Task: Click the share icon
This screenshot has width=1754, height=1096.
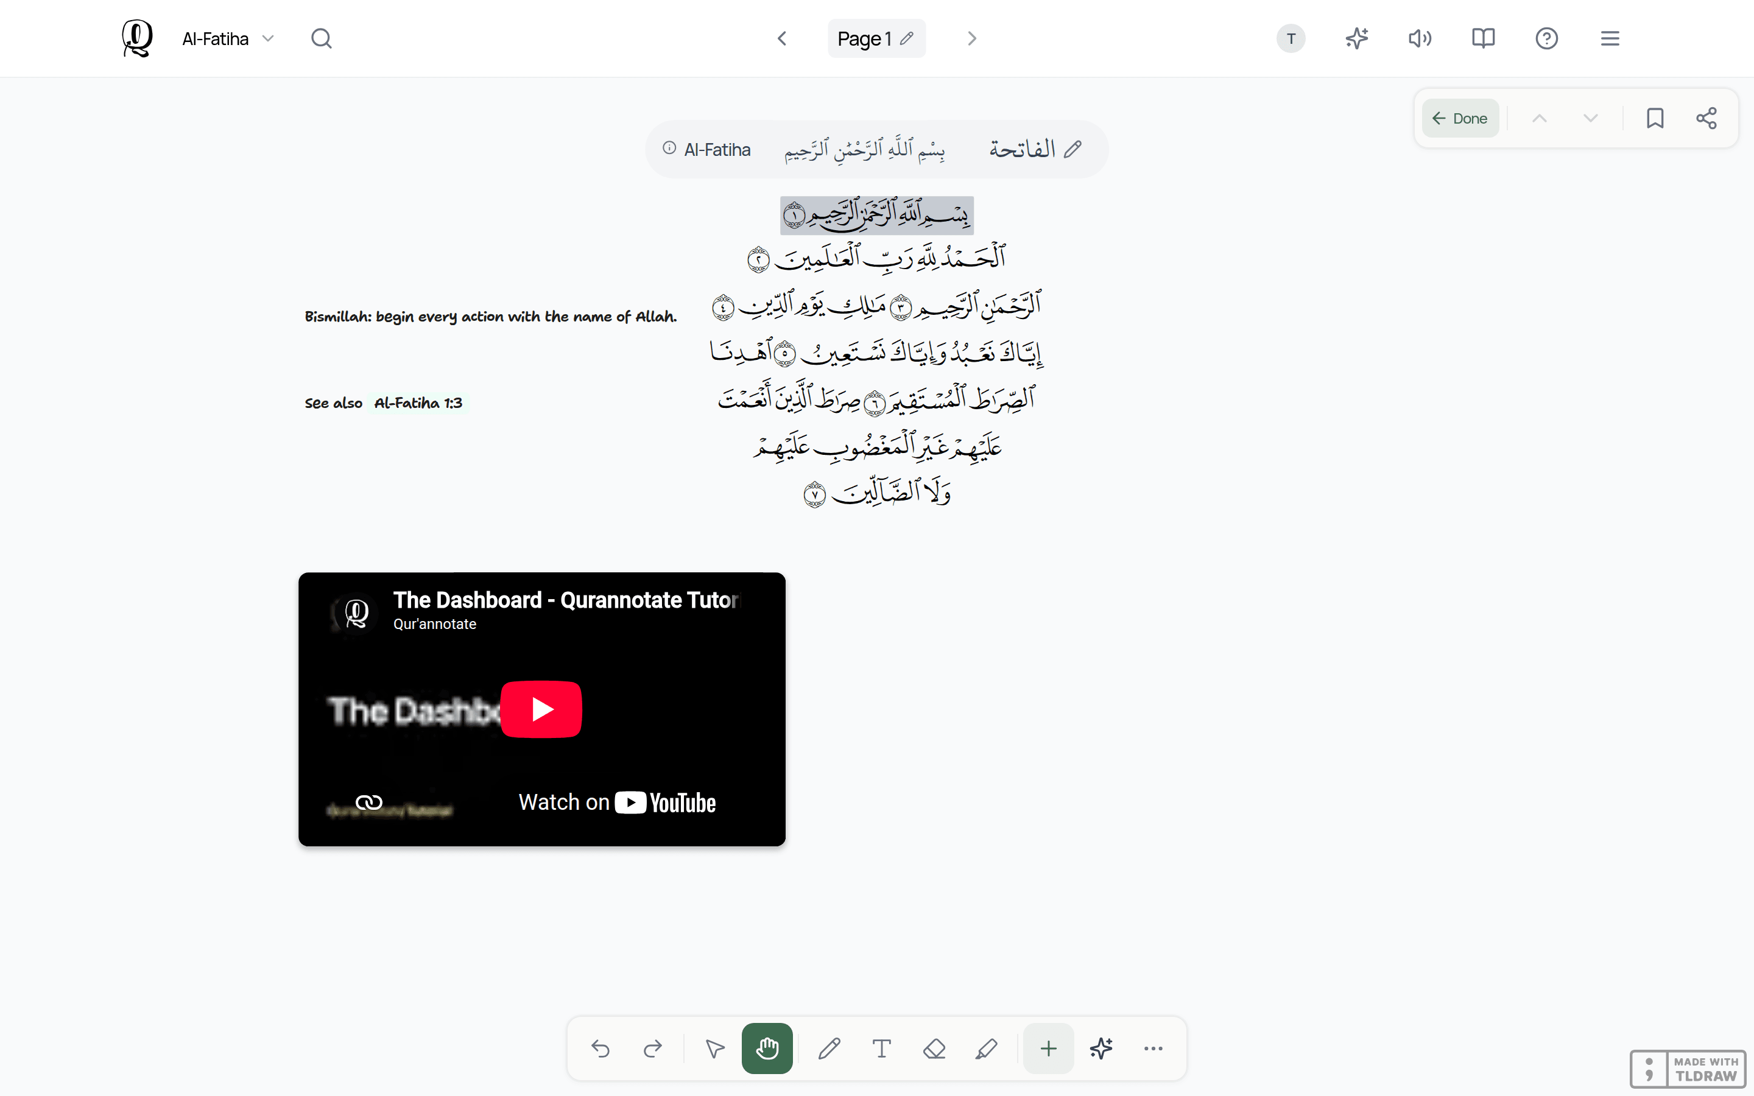Action: [1706, 118]
